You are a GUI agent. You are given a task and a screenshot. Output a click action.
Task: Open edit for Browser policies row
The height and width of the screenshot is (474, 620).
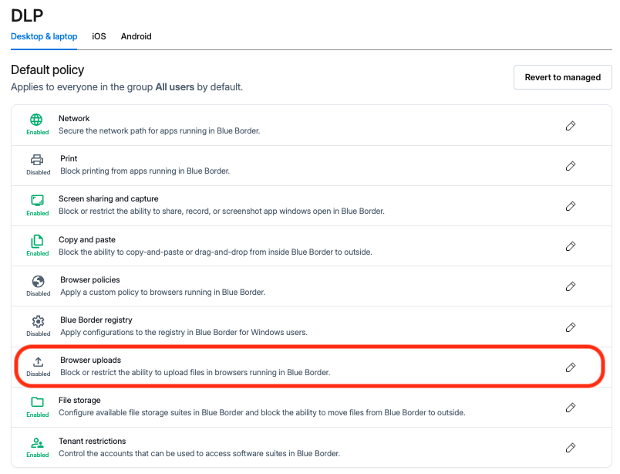570,286
